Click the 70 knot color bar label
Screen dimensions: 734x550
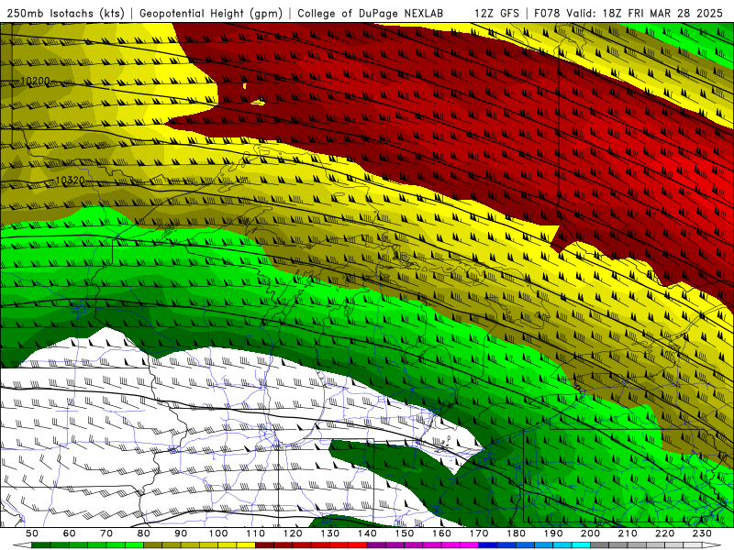tap(106, 533)
